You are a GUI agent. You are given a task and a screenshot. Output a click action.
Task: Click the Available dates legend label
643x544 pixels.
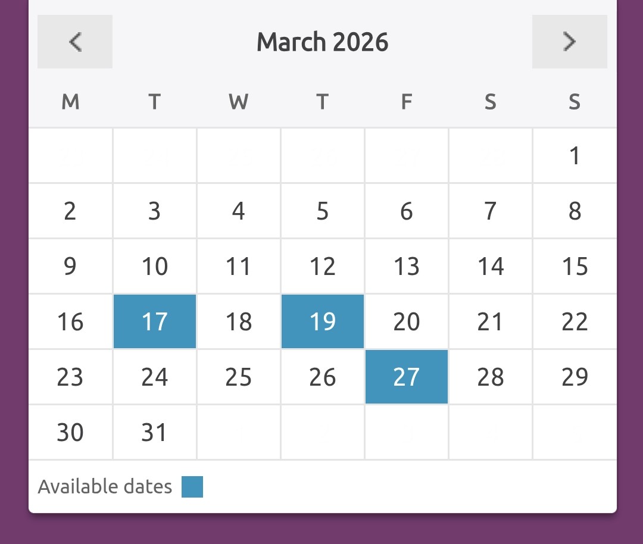point(105,487)
